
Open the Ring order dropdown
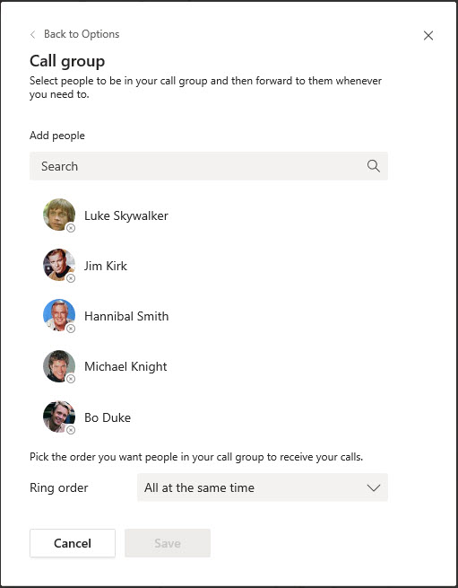tap(263, 487)
